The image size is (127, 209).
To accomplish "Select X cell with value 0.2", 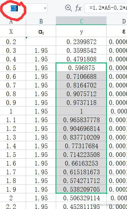I will click(13, 42).
